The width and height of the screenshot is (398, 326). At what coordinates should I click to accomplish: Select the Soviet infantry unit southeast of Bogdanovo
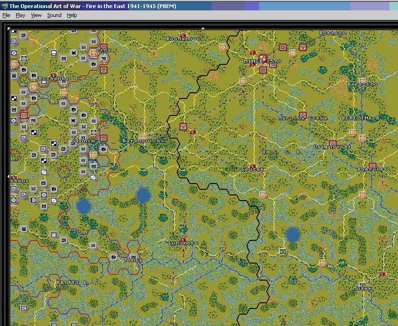(x=223, y=47)
